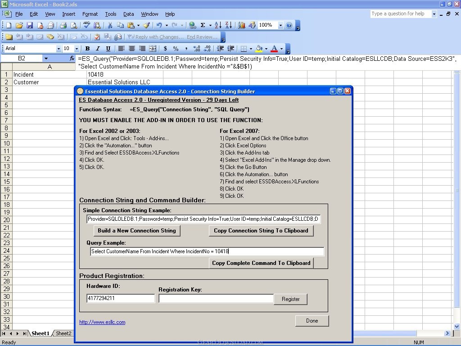Click the Insert Hyperlink icon
This screenshot has width=461, height=346.
pos(193,26)
